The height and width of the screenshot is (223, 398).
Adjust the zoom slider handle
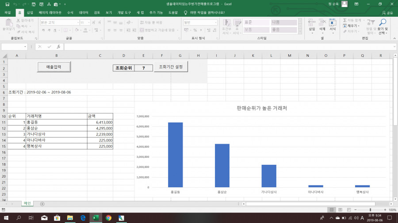tap(370, 210)
